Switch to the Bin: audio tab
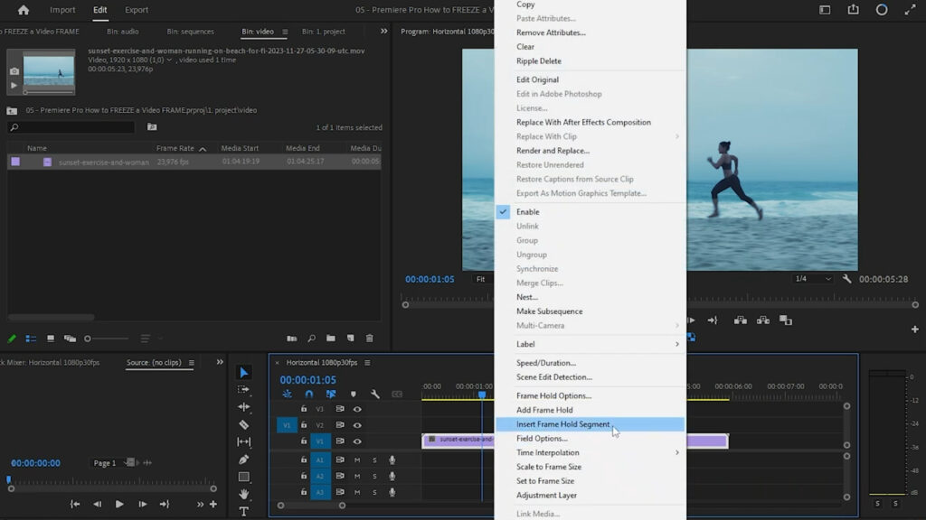Viewport: 926px width, 520px height. pos(123,32)
